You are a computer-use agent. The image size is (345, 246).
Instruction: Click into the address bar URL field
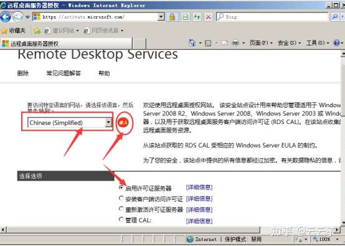pyautogui.click(x=95, y=17)
